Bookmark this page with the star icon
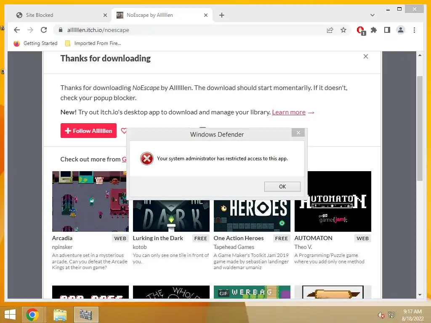Image resolution: width=431 pixels, height=323 pixels. [343, 30]
